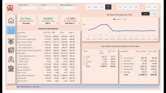
Task: Expand the Peripherals segment row
Action: pyautogui.click(x=121, y=69)
